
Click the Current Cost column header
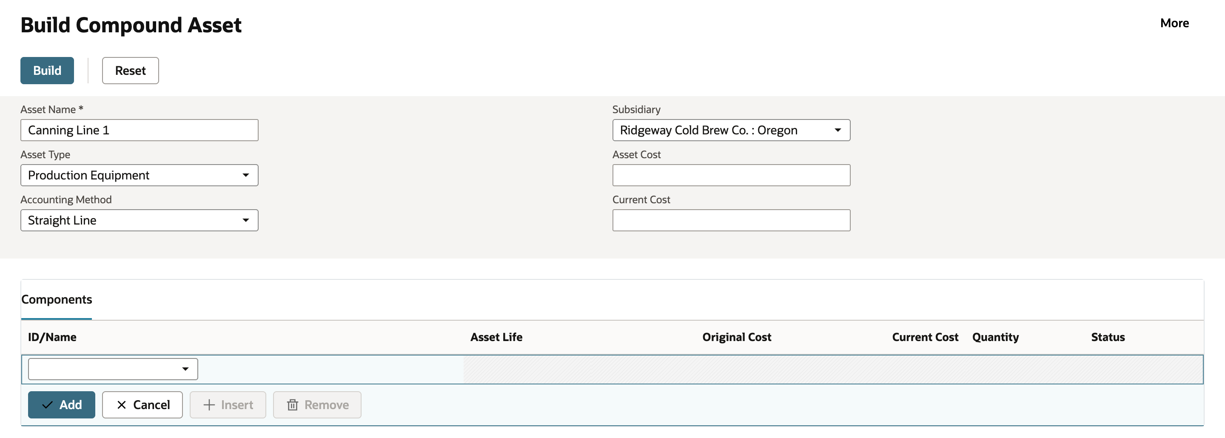point(925,337)
